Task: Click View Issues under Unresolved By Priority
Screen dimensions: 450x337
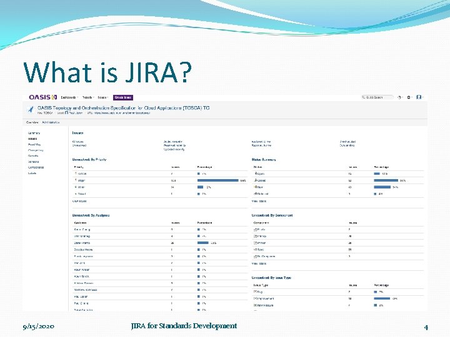Action: click(x=79, y=201)
